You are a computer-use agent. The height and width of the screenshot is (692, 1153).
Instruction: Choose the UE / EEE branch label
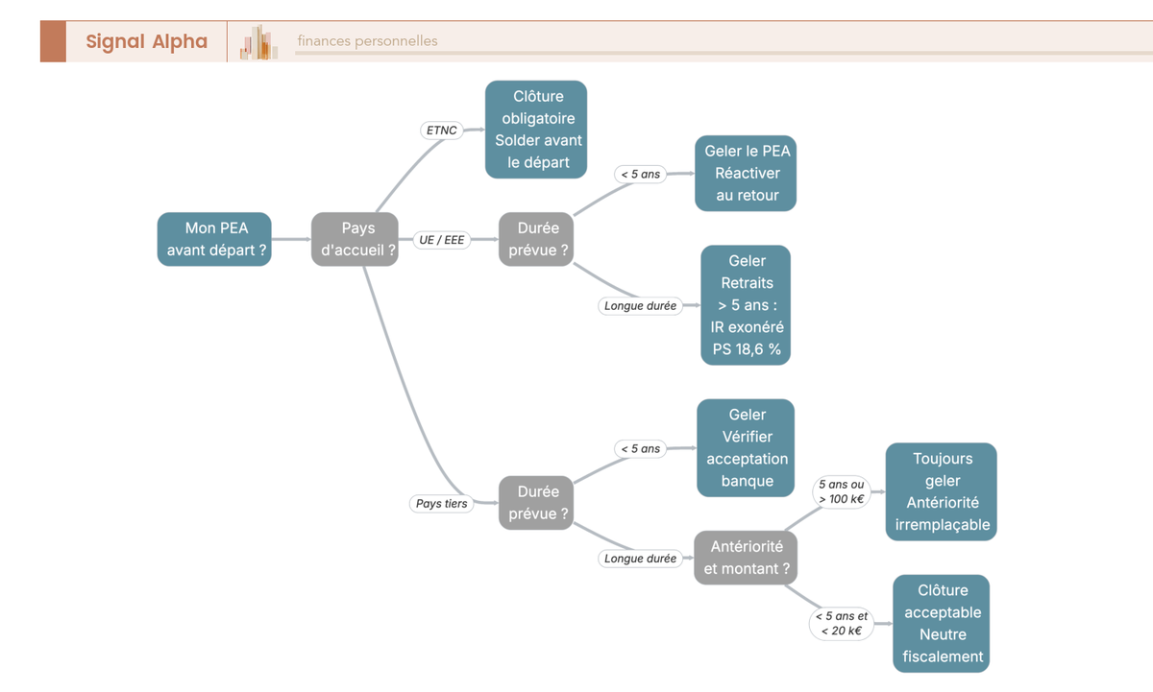pyautogui.click(x=442, y=240)
